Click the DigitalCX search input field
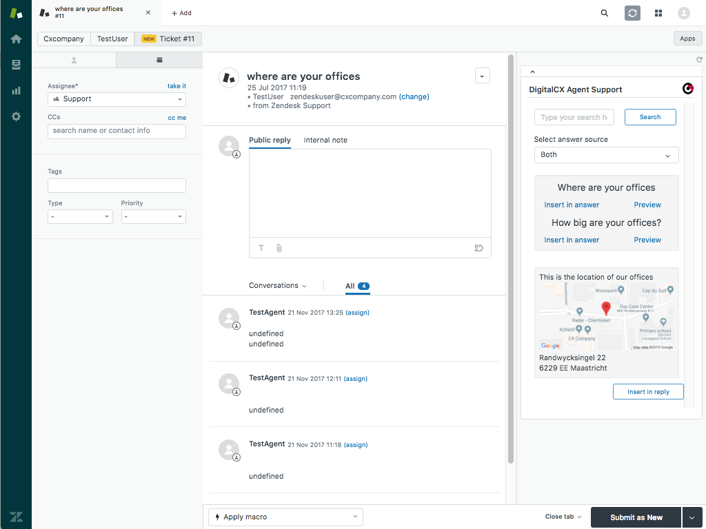 click(x=574, y=117)
